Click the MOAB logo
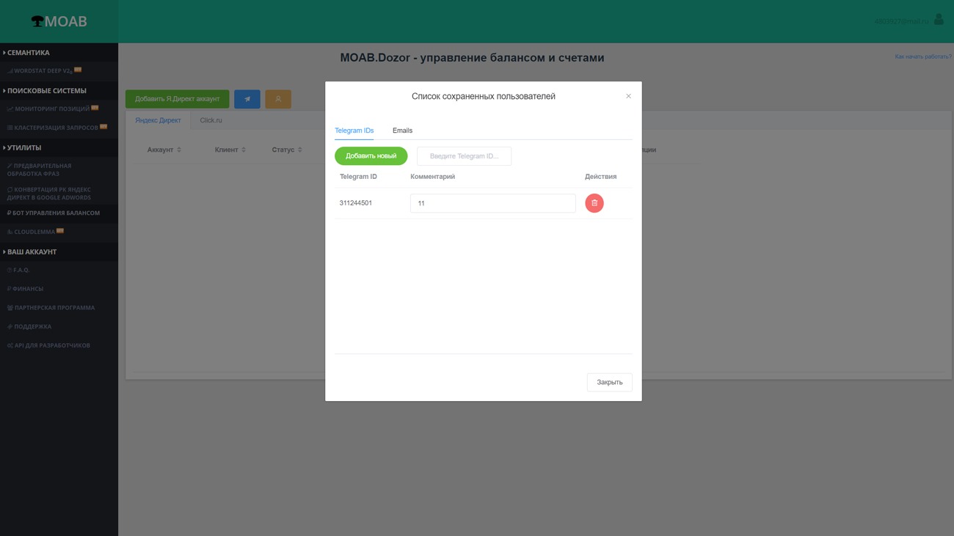 (x=59, y=21)
